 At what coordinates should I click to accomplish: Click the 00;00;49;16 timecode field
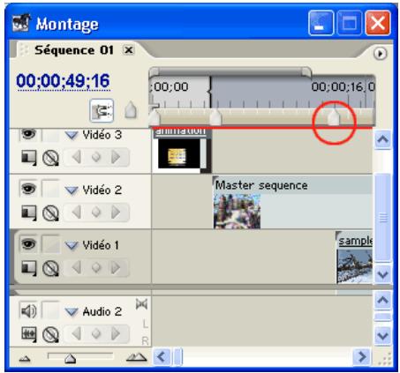[63, 81]
